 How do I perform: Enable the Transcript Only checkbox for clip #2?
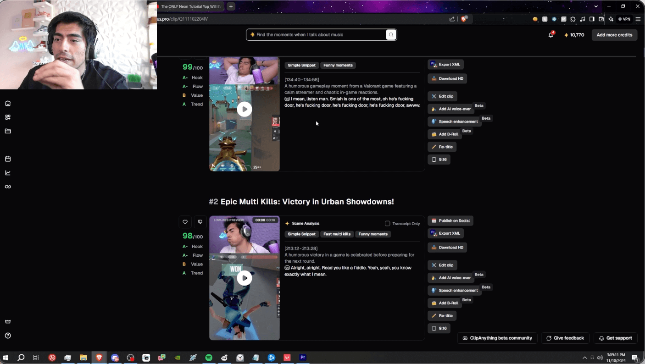tap(388, 223)
